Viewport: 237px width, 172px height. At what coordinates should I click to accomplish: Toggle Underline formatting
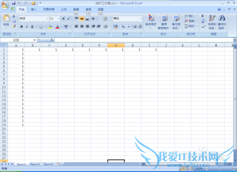[32, 27]
